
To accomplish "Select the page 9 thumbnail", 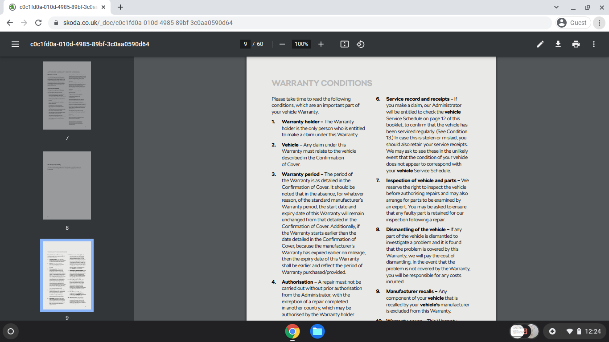I will (67, 275).
